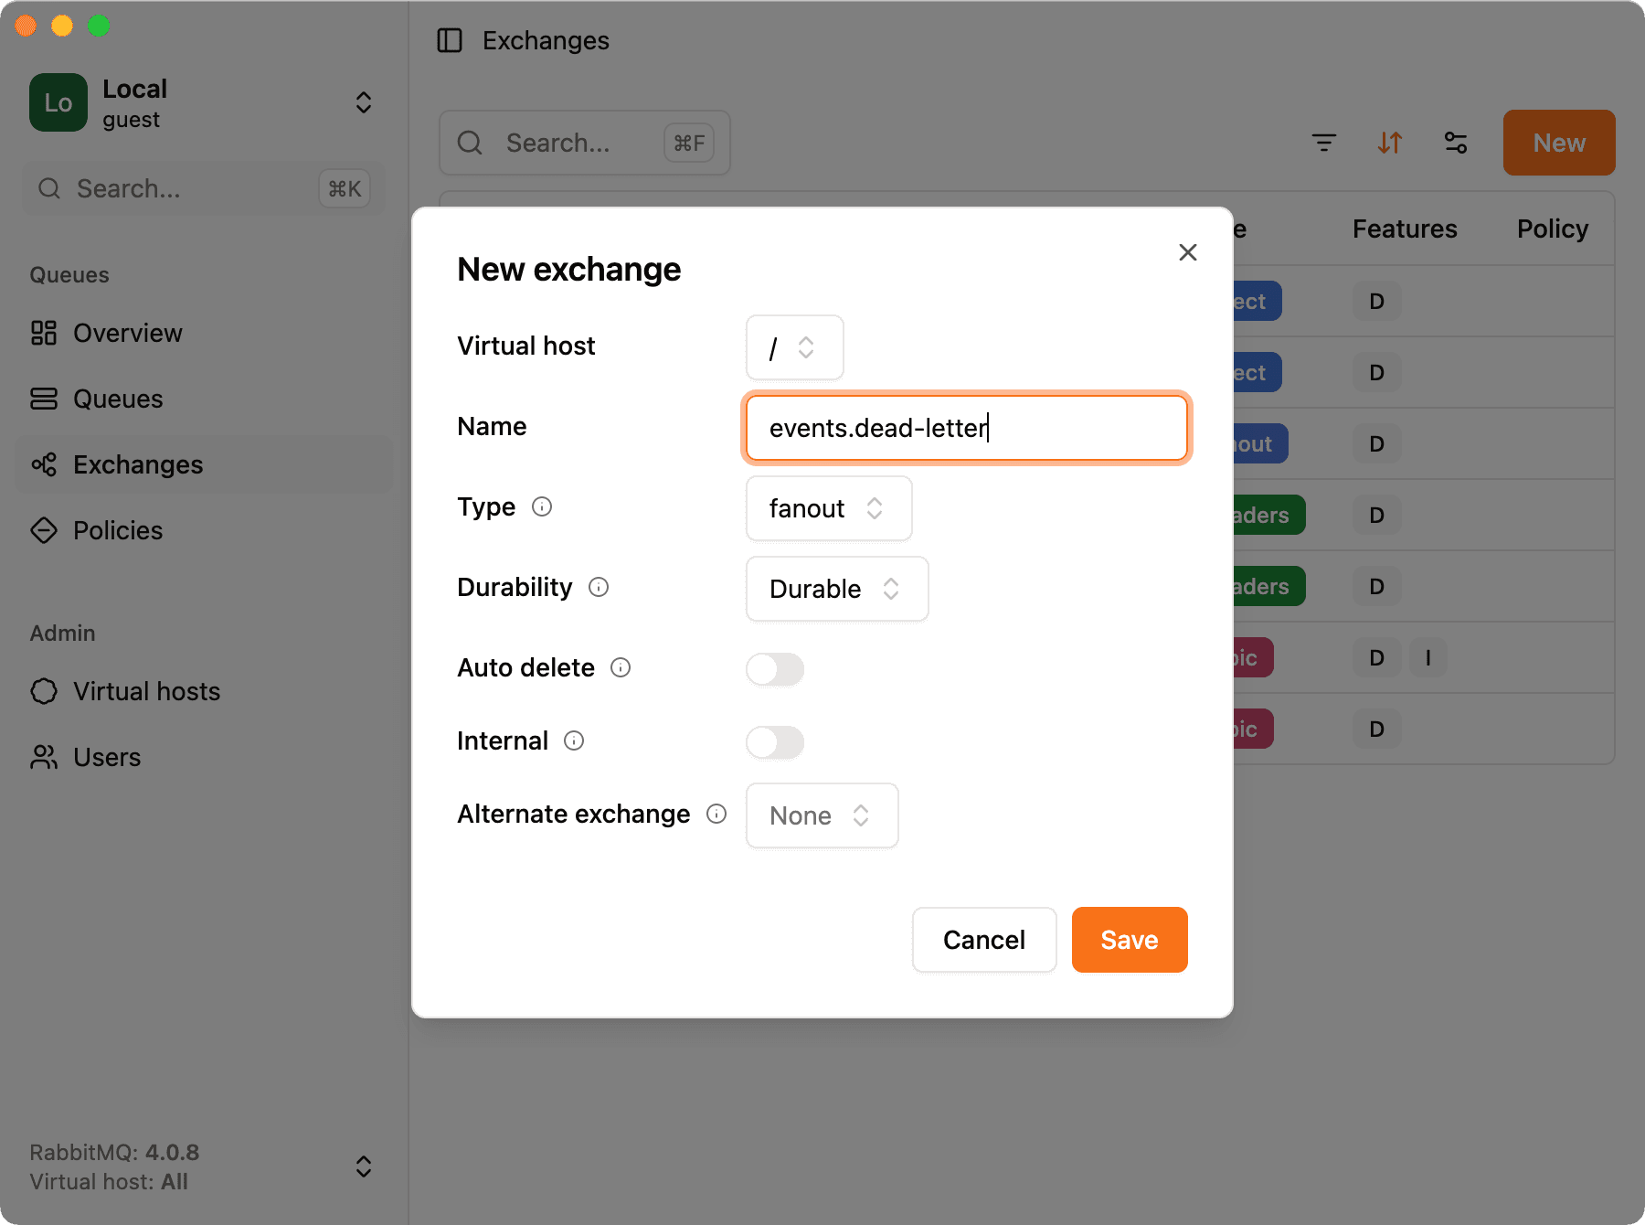
Task: Save the new exchange
Action: (x=1129, y=940)
